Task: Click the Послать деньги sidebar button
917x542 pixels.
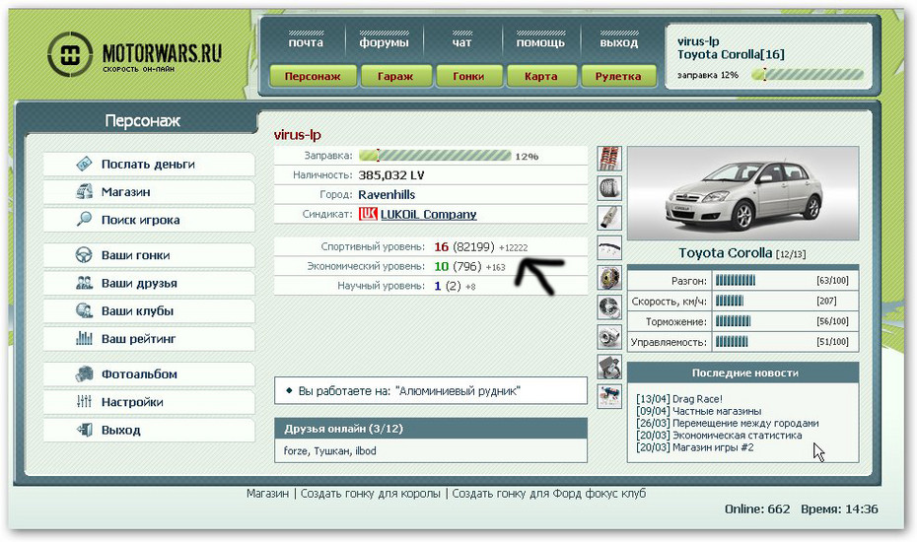Action: pyautogui.click(x=149, y=165)
